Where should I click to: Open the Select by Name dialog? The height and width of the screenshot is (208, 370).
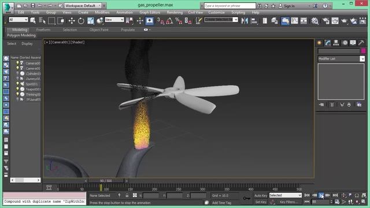(x=42, y=21)
